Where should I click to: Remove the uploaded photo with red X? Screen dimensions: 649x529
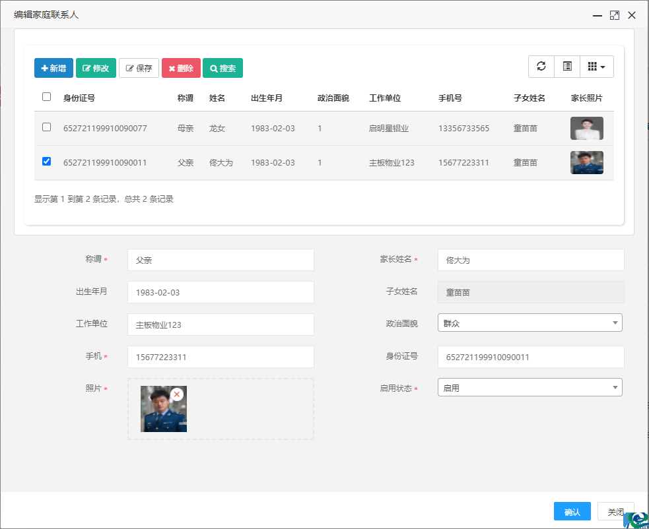(x=177, y=394)
